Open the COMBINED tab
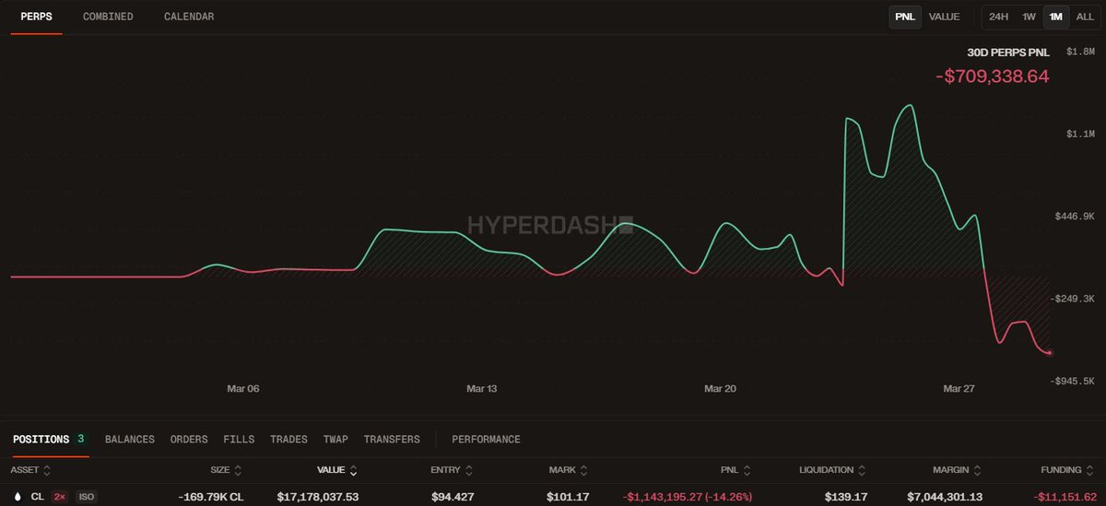 108,17
